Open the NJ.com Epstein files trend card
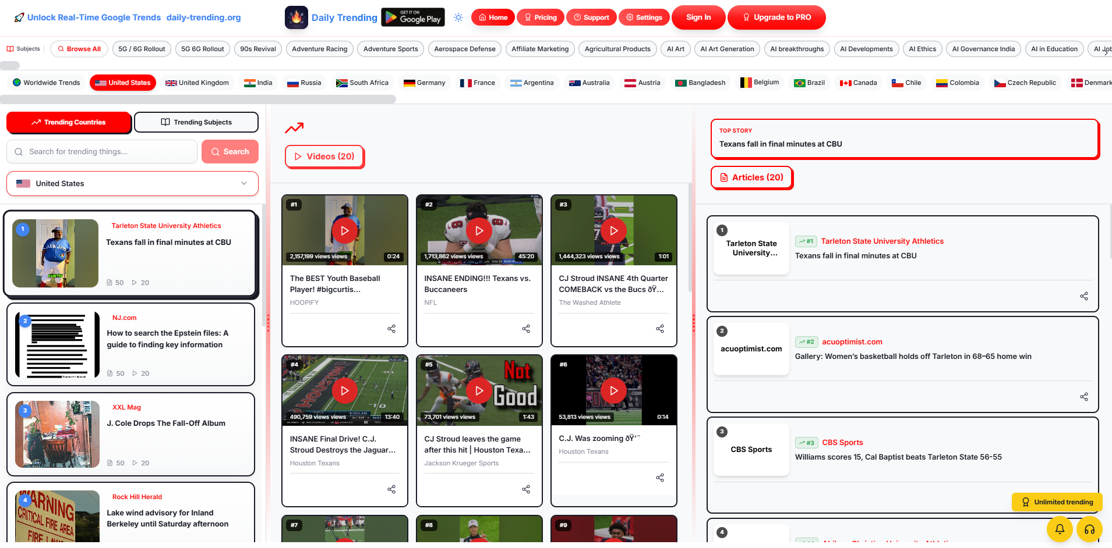 tap(131, 344)
